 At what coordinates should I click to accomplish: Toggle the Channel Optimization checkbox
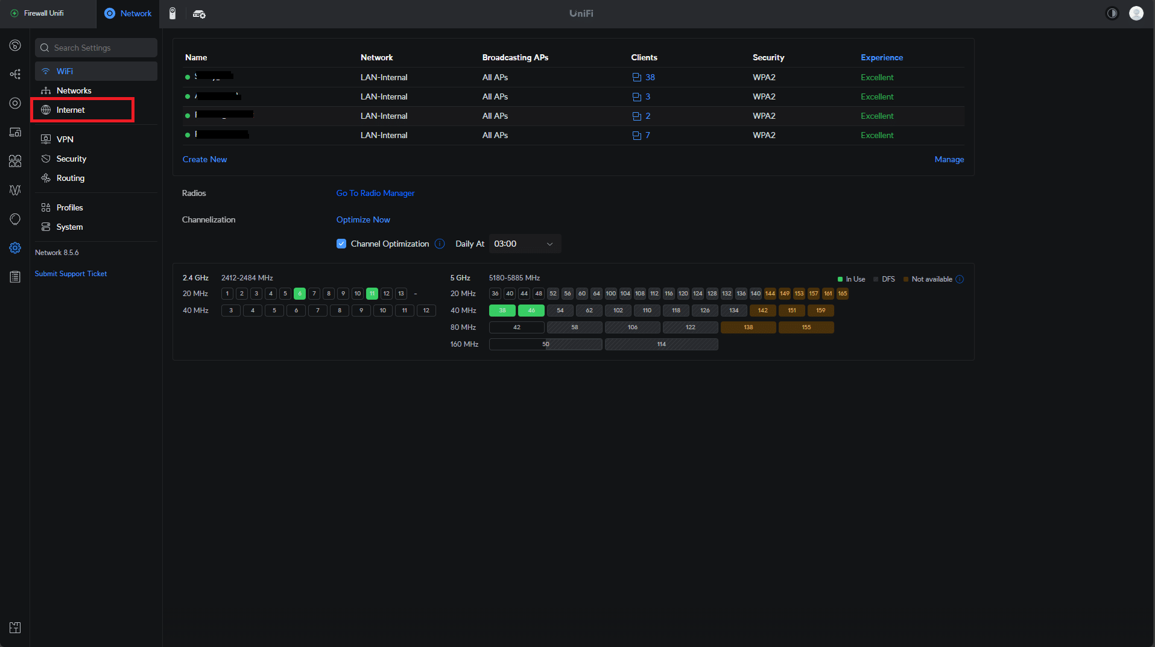tap(341, 244)
